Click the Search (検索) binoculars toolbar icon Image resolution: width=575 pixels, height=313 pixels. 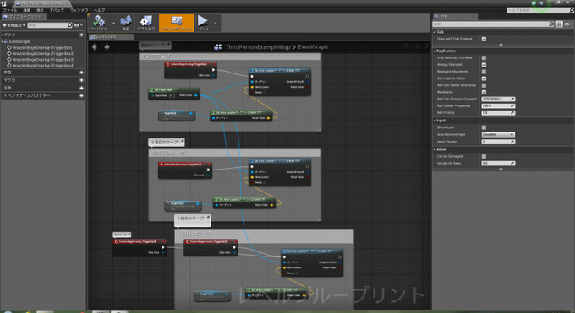(126, 22)
